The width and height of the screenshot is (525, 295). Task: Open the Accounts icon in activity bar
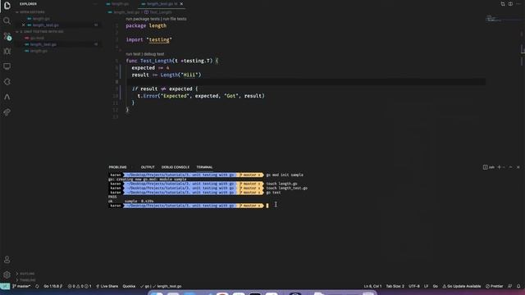[x=7, y=260]
